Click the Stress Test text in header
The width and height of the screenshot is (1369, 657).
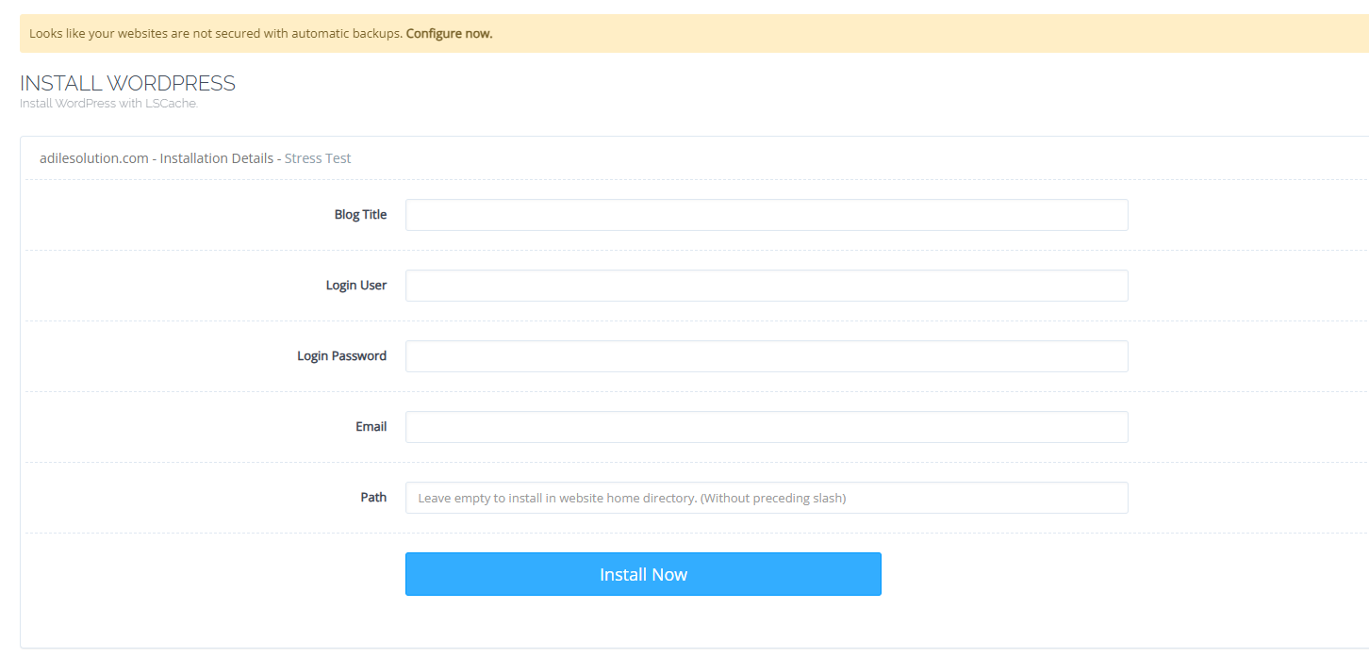tap(318, 158)
